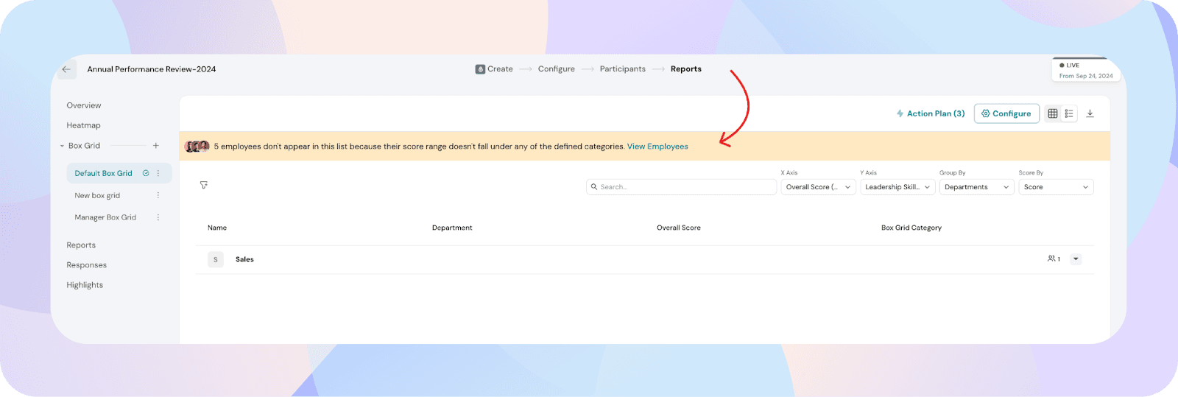Open Highlights in sidebar
Image resolution: width=1178 pixels, height=397 pixels.
(x=85, y=285)
